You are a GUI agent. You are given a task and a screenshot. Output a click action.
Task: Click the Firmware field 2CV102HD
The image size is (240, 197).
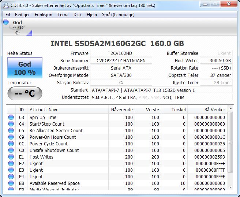[121, 53]
